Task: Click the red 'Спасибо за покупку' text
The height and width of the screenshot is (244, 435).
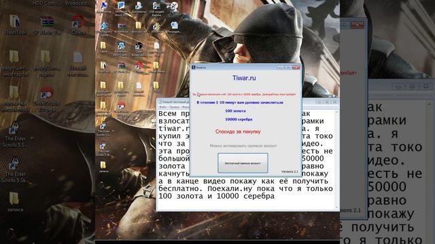Action: 238,131
